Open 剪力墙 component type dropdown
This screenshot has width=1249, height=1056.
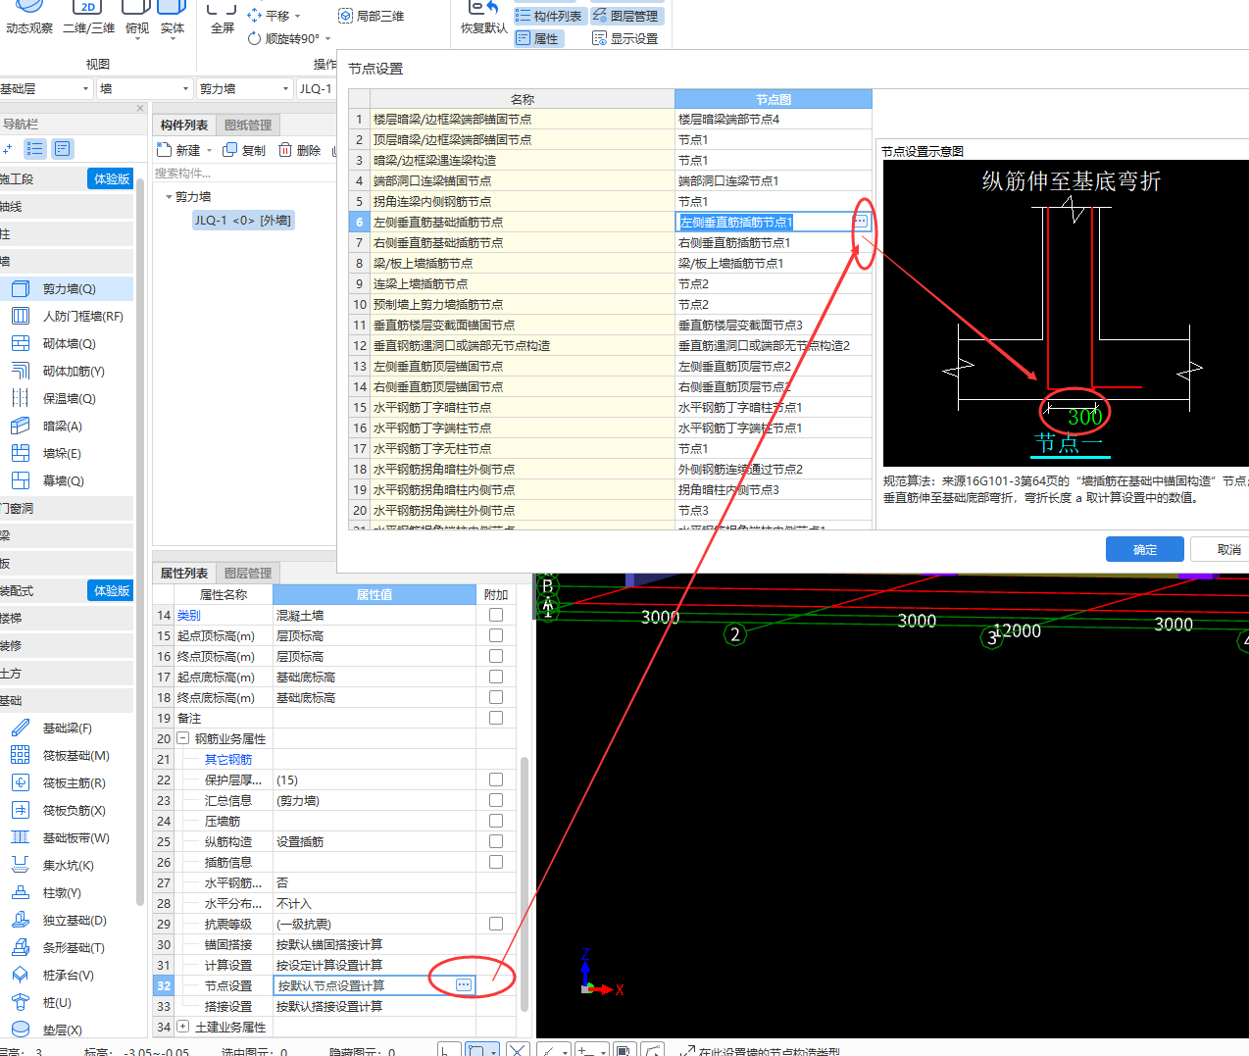pos(285,89)
